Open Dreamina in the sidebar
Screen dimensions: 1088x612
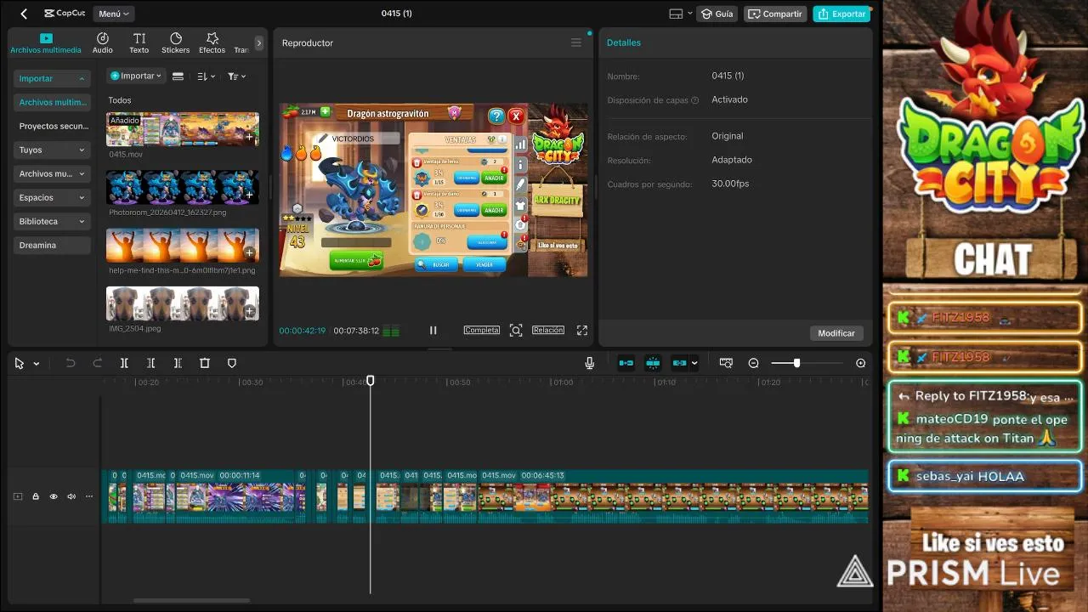tap(52, 245)
